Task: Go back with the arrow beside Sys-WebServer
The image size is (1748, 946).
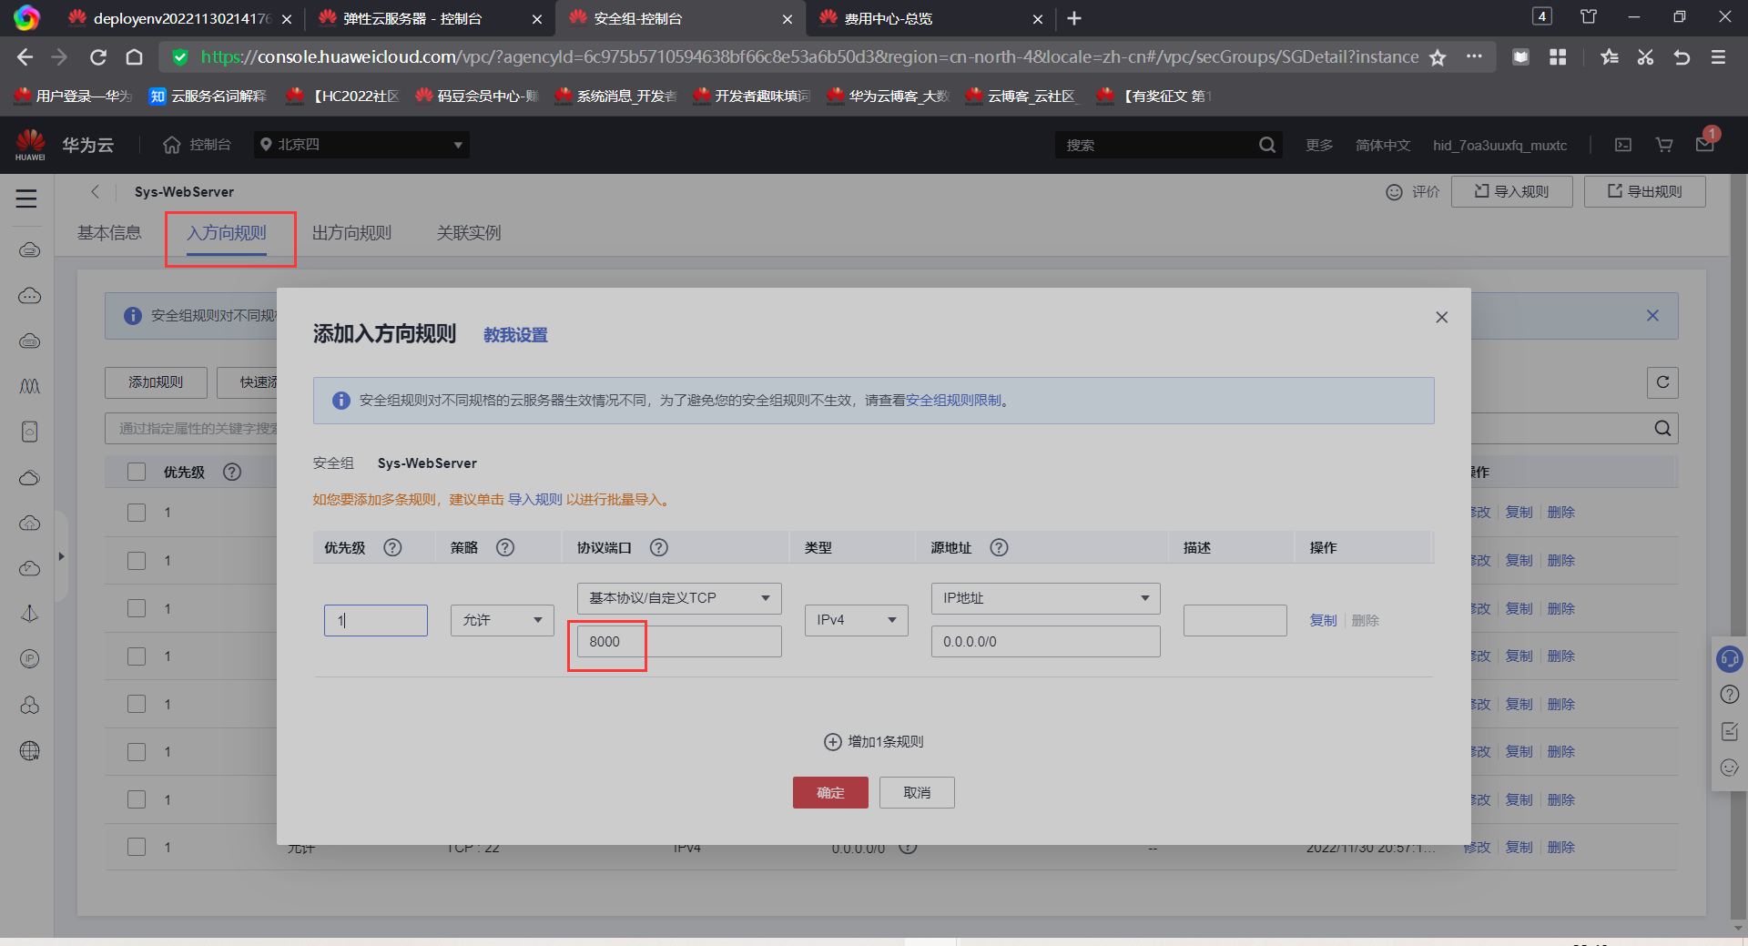Action: click(x=95, y=191)
